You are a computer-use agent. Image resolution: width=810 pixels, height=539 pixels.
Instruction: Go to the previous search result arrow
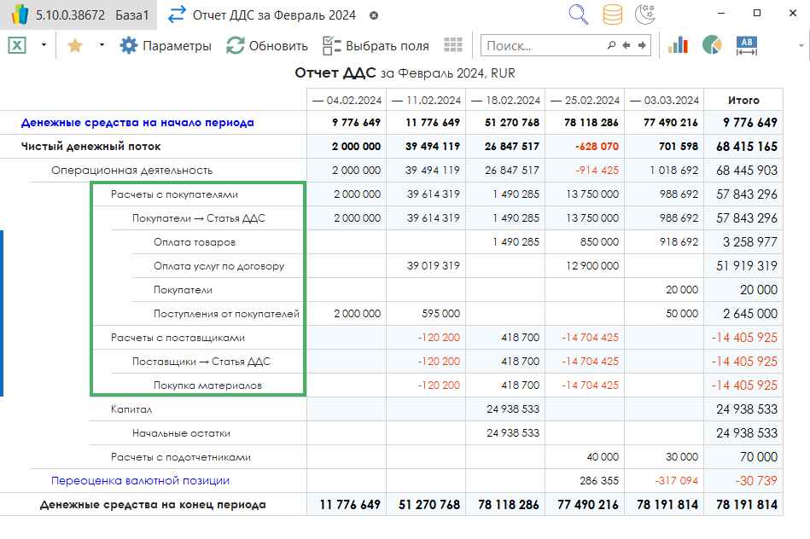[x=626, y=46]
